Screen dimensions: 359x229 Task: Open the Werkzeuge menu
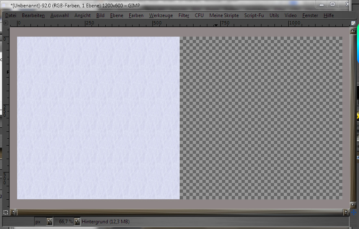pos(161,15)
